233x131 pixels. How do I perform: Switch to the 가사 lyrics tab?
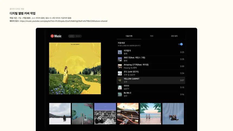pyautogui.click(x=151, y=36)
